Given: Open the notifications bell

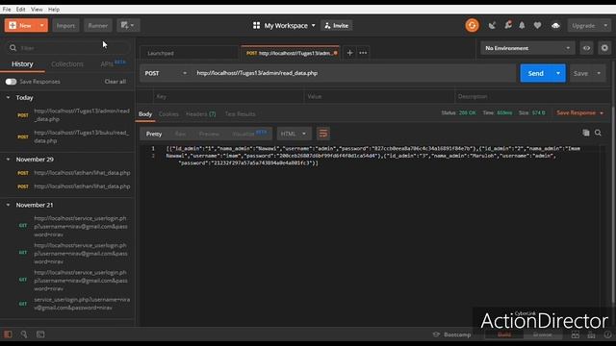Looking at the screenshot, I should (x=522, y=26).
